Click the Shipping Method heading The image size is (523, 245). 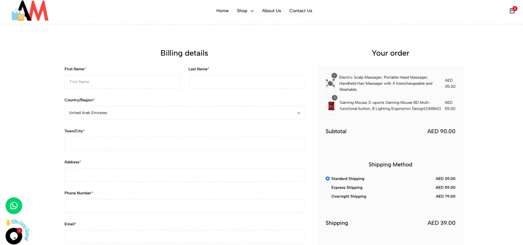click(390, 165)
